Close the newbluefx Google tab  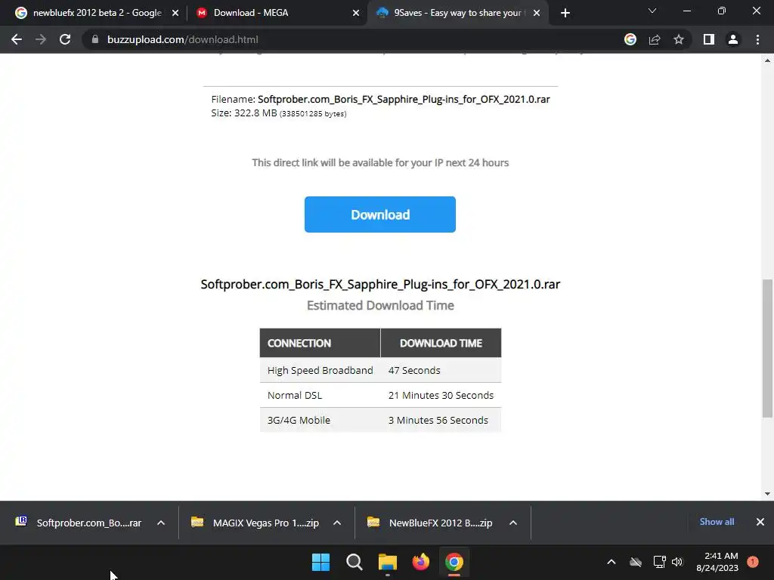[175, 13]
